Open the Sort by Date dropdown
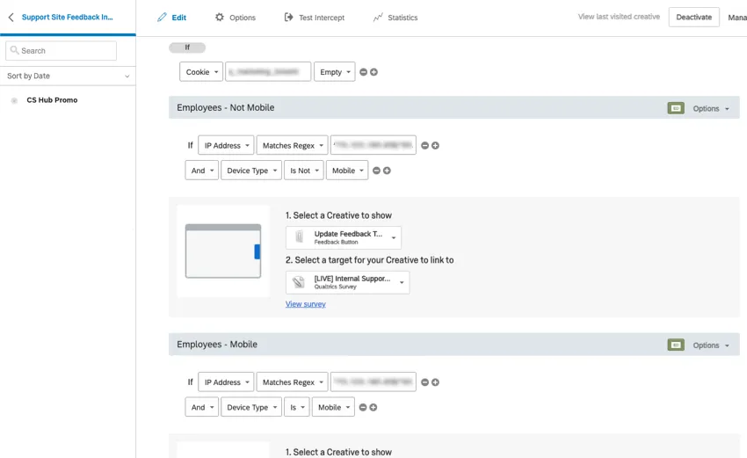 tap(68, 76)
